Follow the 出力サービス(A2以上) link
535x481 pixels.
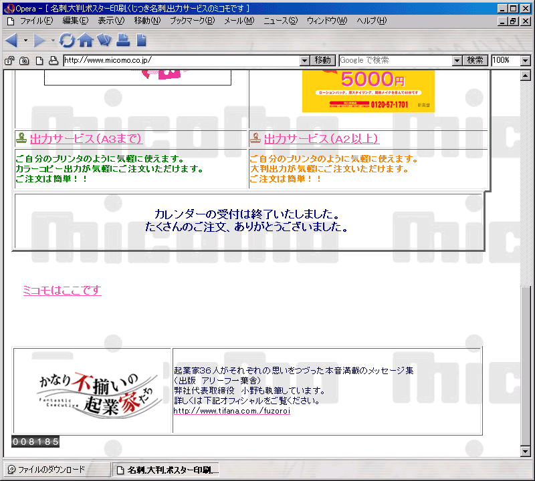(321, 139)
